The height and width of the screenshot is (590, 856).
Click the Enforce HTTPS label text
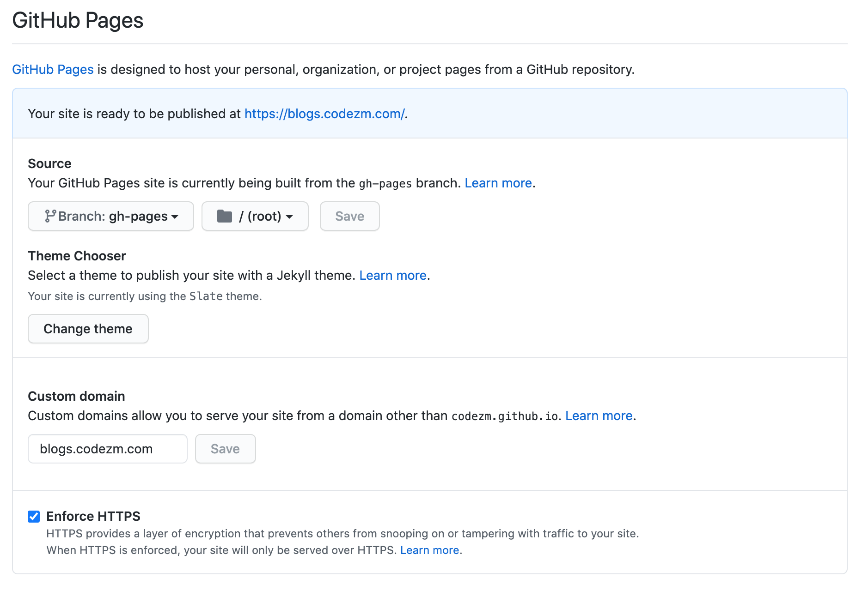[x=93, y=516]
